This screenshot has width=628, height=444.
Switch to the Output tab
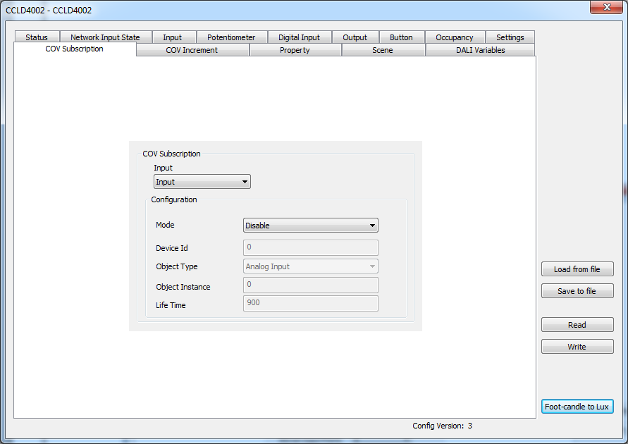[x=355, y=37]
